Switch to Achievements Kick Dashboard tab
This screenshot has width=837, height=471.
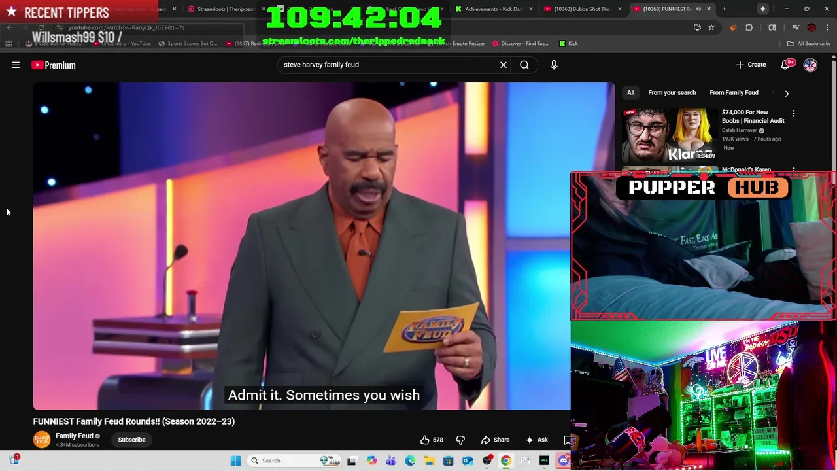click(x=493, y=9)
